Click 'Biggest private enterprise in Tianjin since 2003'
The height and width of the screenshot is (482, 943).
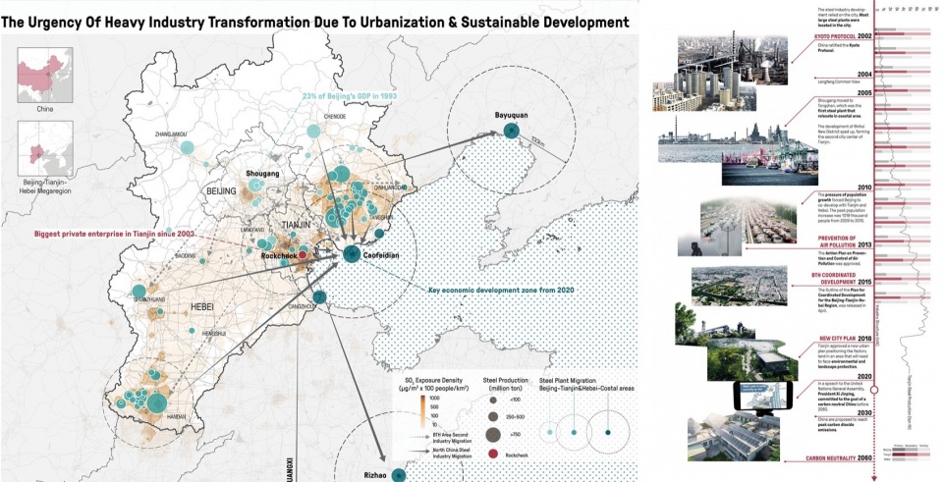[x=114, y=234]
